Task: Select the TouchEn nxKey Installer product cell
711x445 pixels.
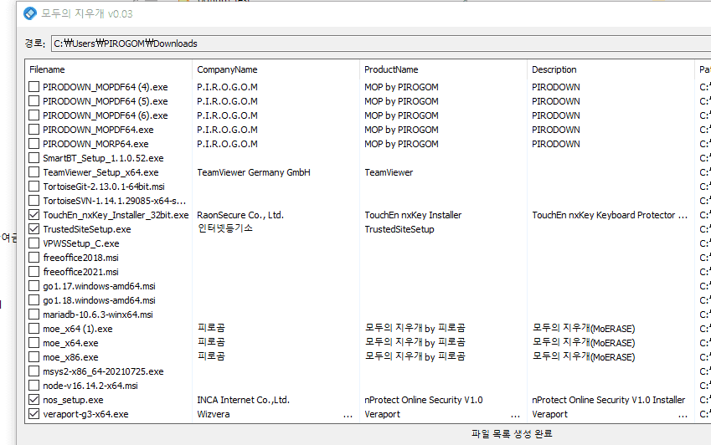Action: coord(413,215)
